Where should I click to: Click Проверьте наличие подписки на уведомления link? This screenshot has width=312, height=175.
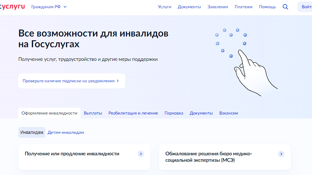72,81
